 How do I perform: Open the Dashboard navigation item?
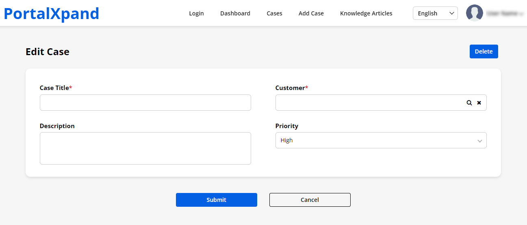point(235,13)
